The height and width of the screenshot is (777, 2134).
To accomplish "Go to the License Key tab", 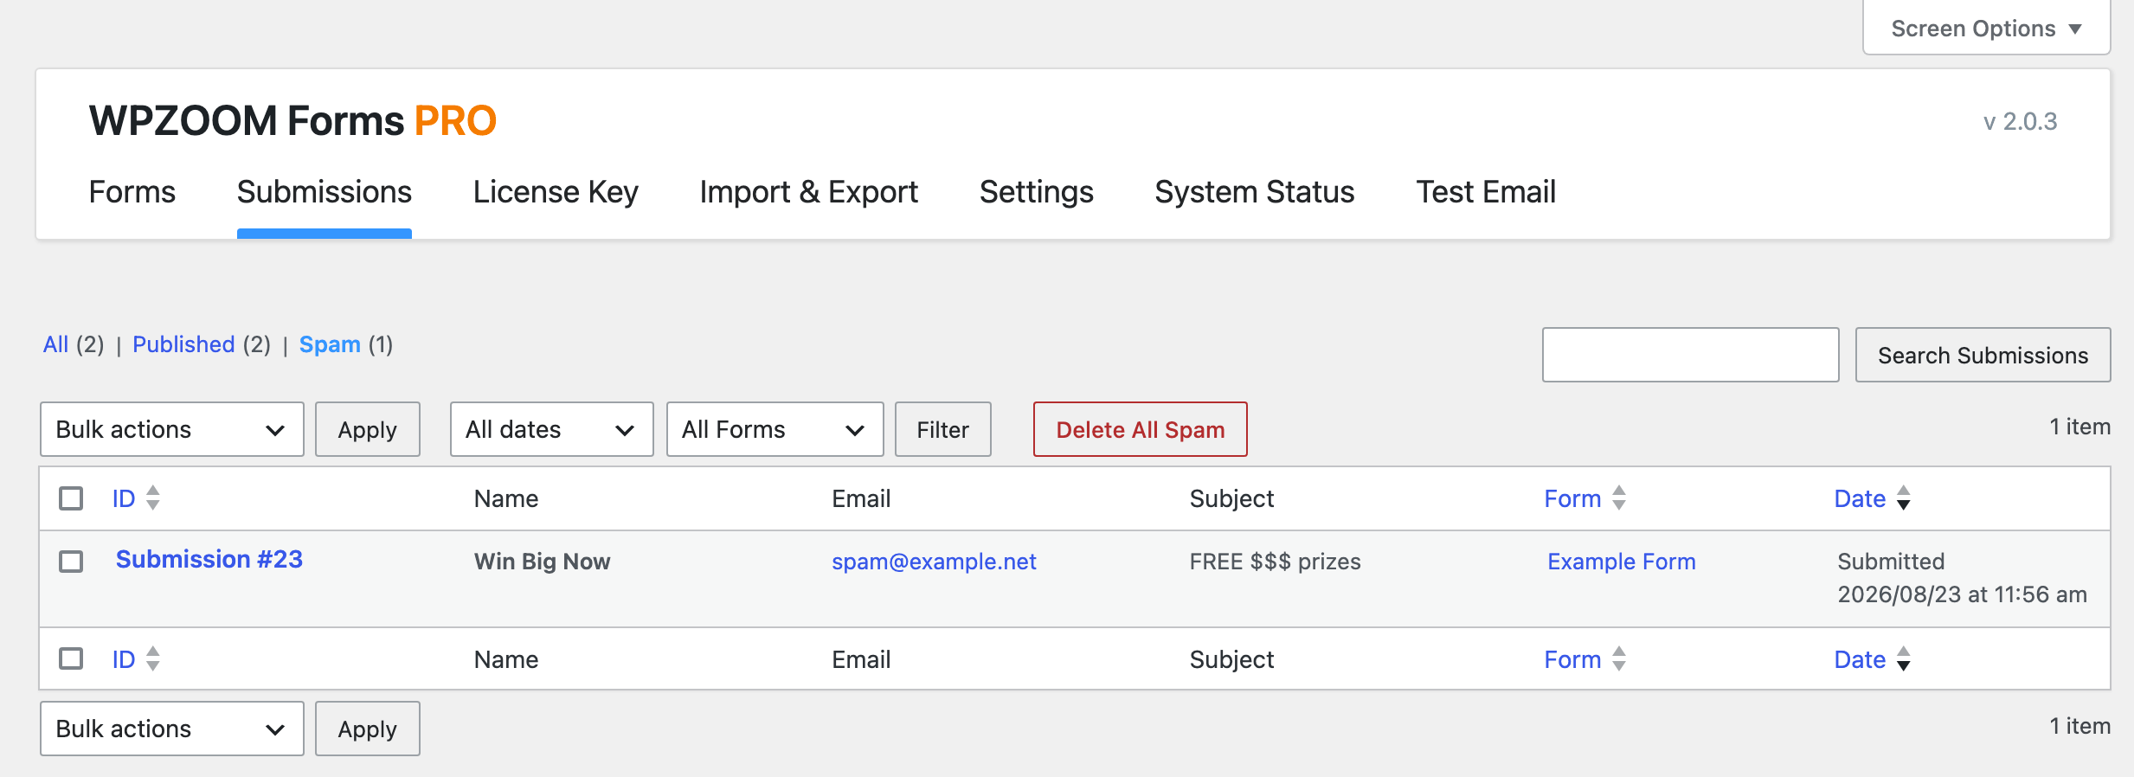I will (556, 192).
